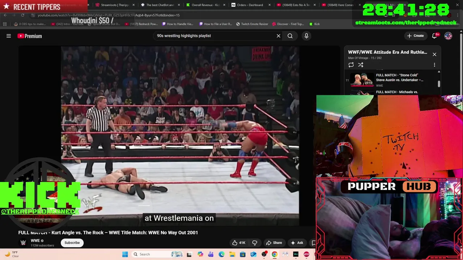Open the browser apps grid shortcut
Viewport: 463px width, 260px height.
(x=5, y=24)
